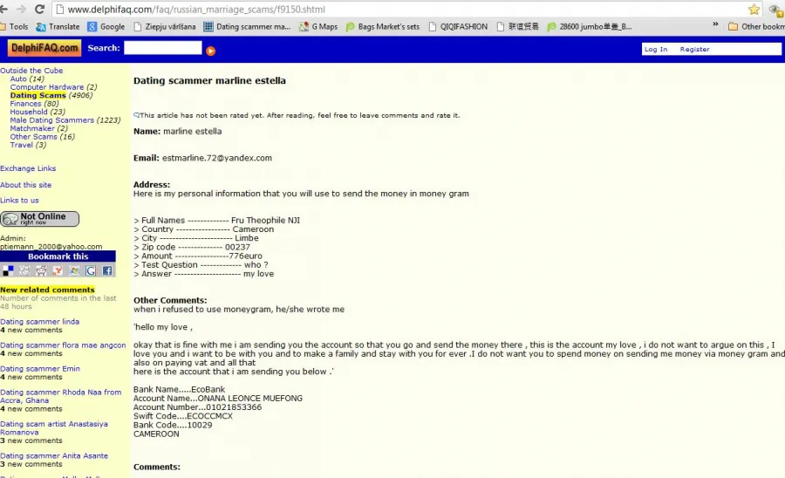Viewport: 785px width, 478px height.
Task: Click the DelphiFAQ.com logo
Action: 44,48
